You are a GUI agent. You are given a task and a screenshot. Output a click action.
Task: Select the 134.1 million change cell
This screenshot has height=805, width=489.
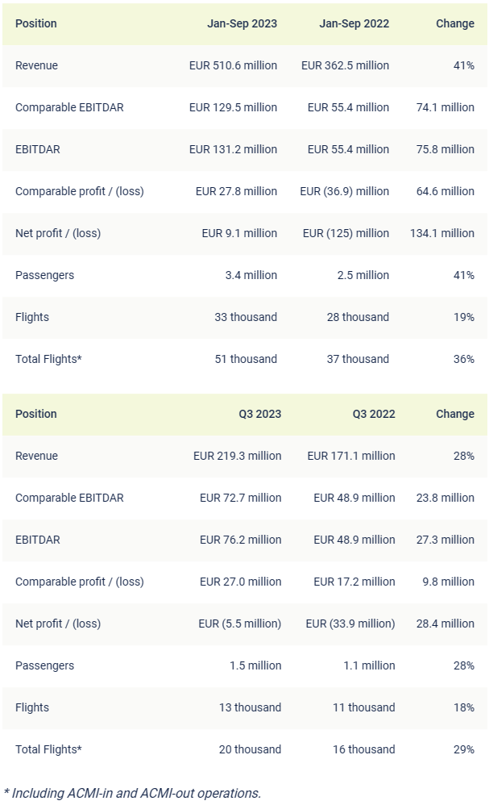click(x=442, y=233)
